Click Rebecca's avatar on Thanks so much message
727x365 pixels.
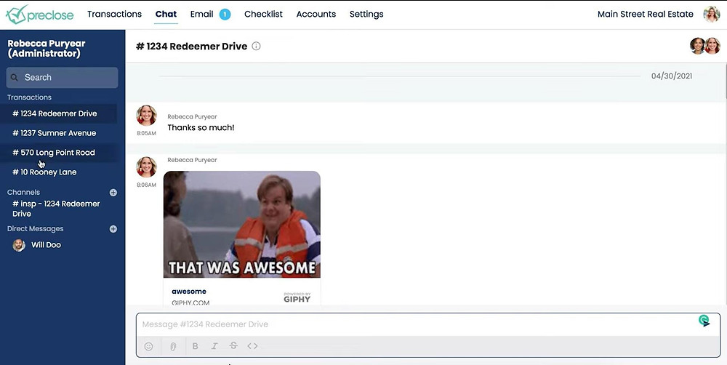coord(147,116)
